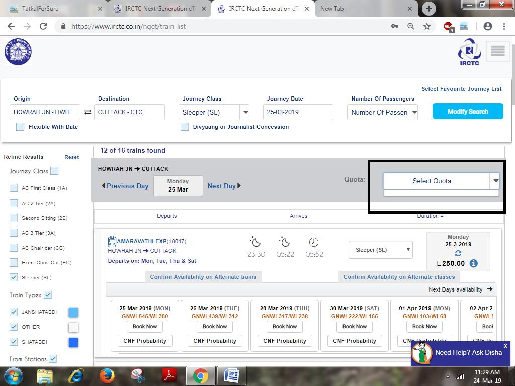Swap origin and destination arrows icon

[88, 112]
